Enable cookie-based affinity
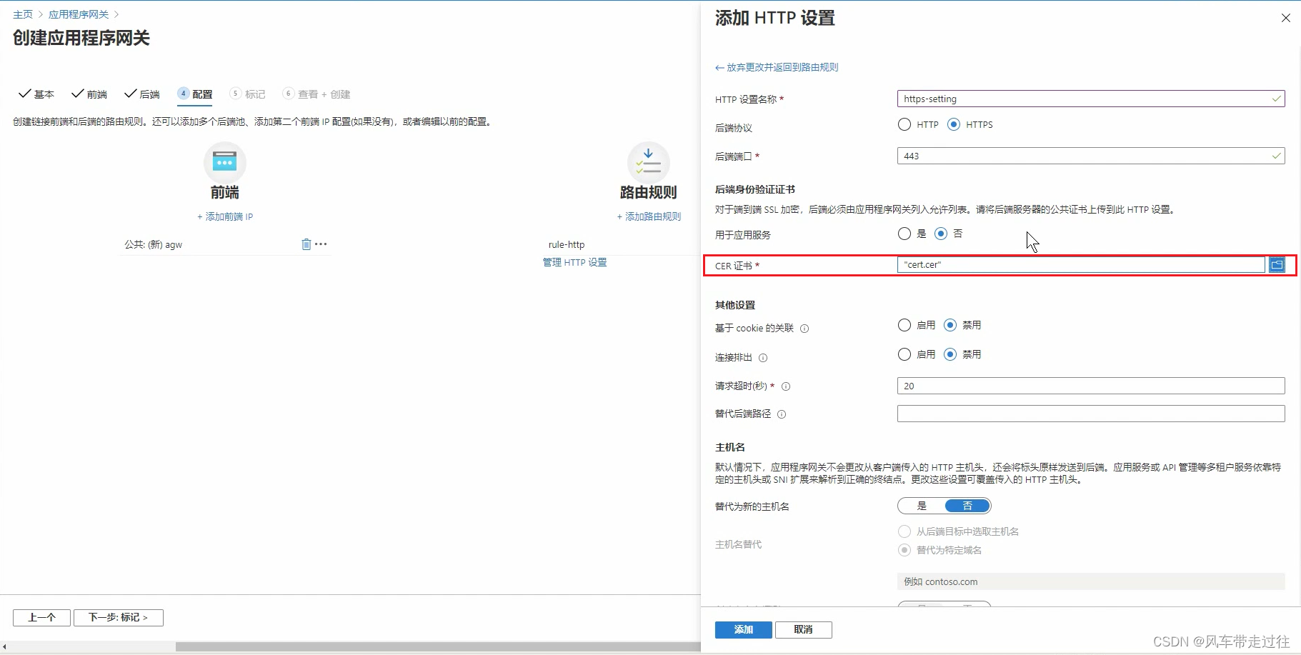This screenshot has width=1301, height=655. [x=904, y=325]
